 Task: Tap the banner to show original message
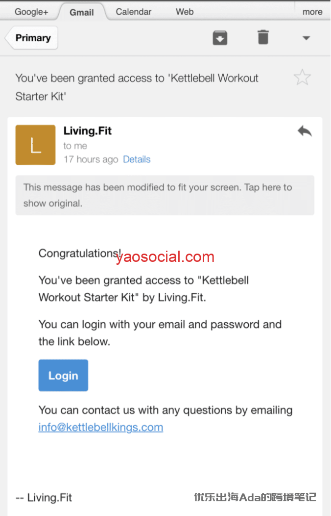tap(165, 195)
